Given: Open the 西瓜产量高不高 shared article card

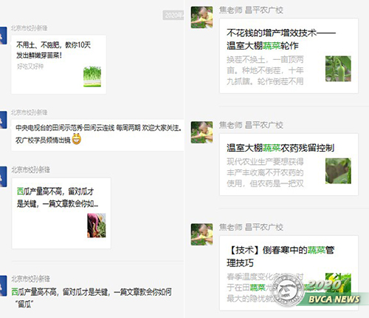Looking at the screenshot, I should (x=61, y=213).
